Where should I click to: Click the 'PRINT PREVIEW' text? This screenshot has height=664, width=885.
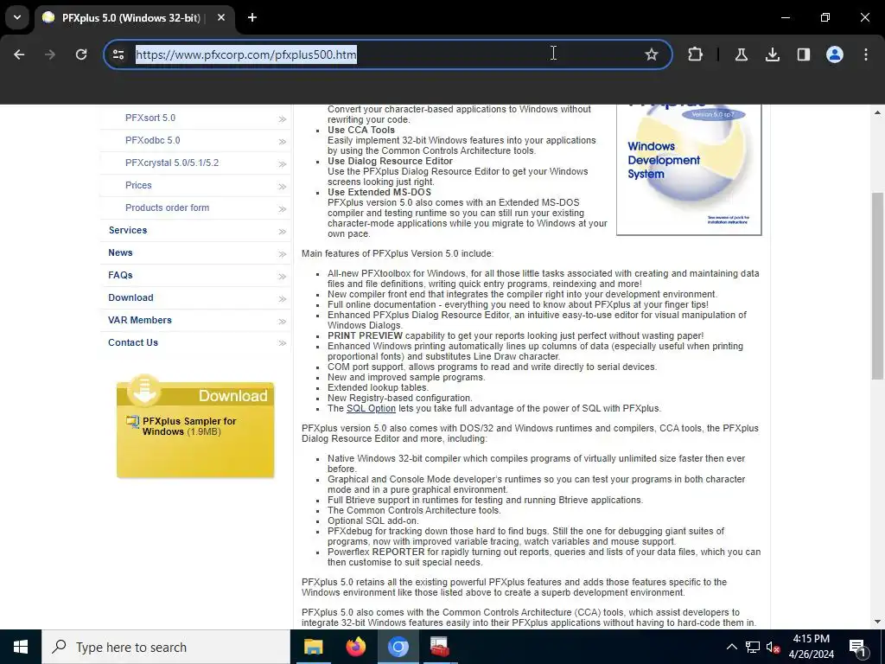click(x=366, y=335)
